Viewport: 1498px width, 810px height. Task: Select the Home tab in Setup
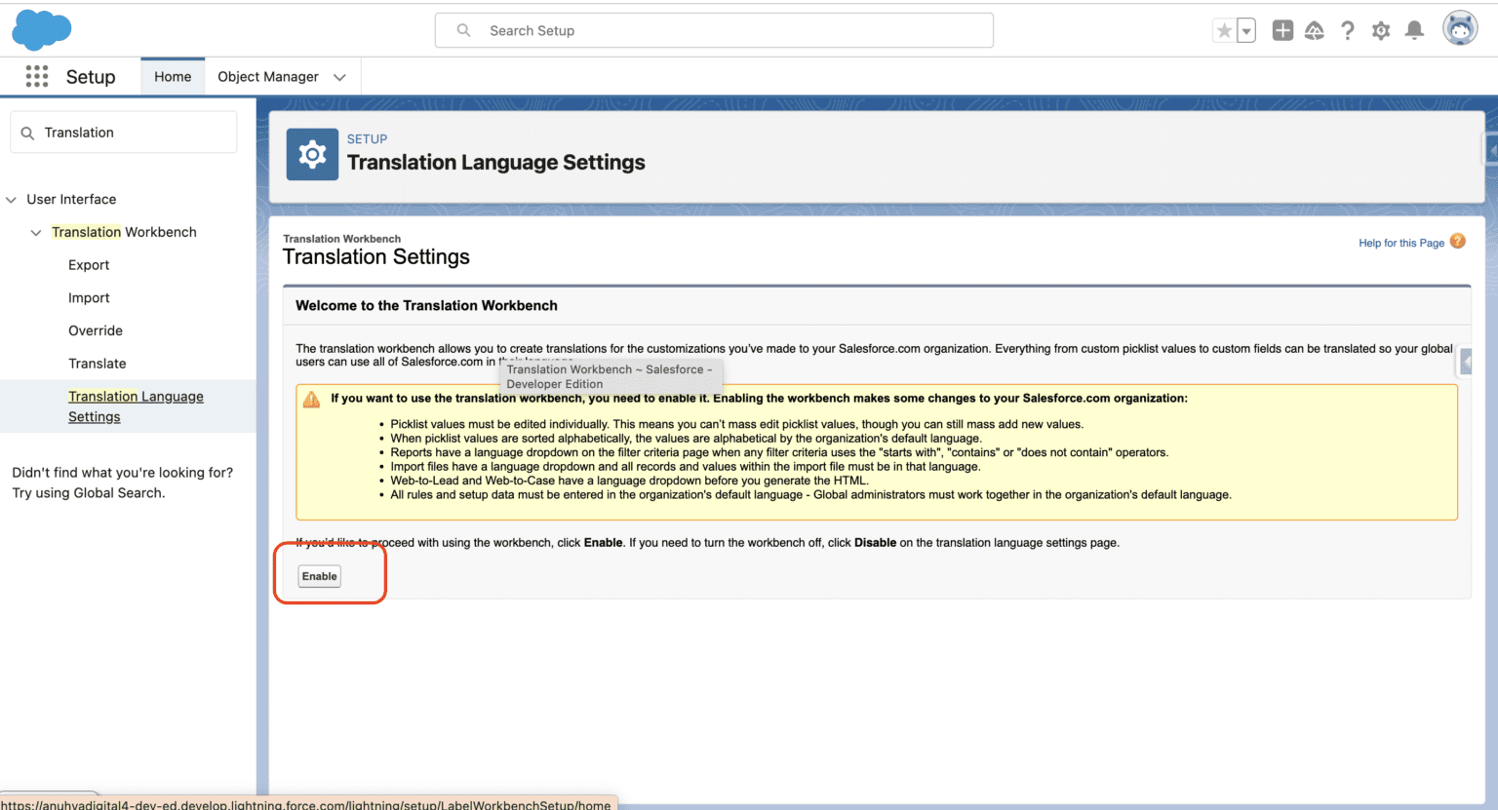click(173, 76)
